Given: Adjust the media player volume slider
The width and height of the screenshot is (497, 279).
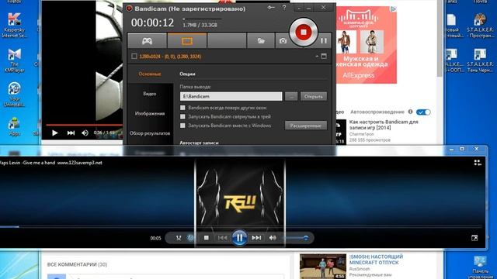Looking at the screenshot, I should [295, 238].
